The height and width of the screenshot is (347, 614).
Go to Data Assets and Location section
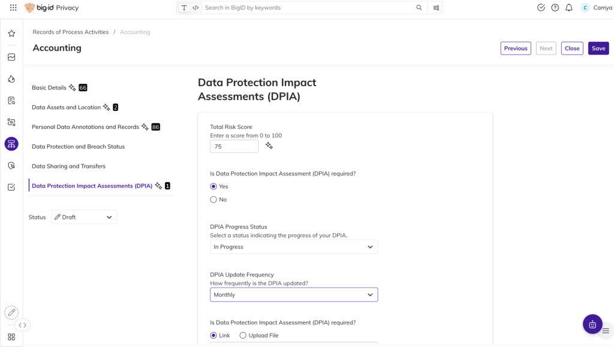66,107
